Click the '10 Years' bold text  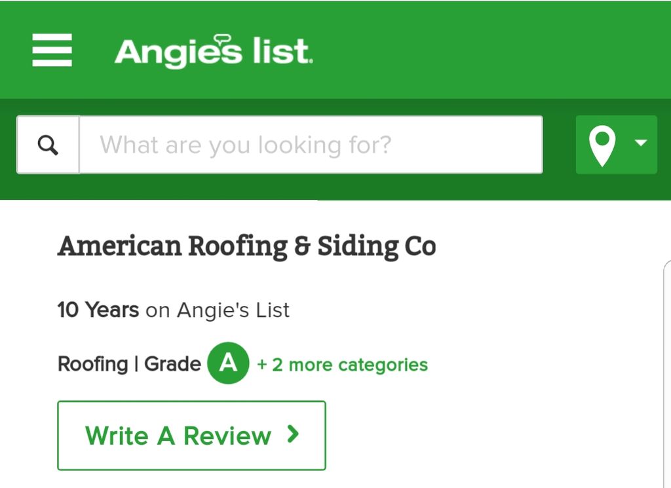point(98,310)
